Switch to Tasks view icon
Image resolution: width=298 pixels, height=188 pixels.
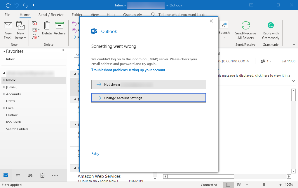click(42, 175)
